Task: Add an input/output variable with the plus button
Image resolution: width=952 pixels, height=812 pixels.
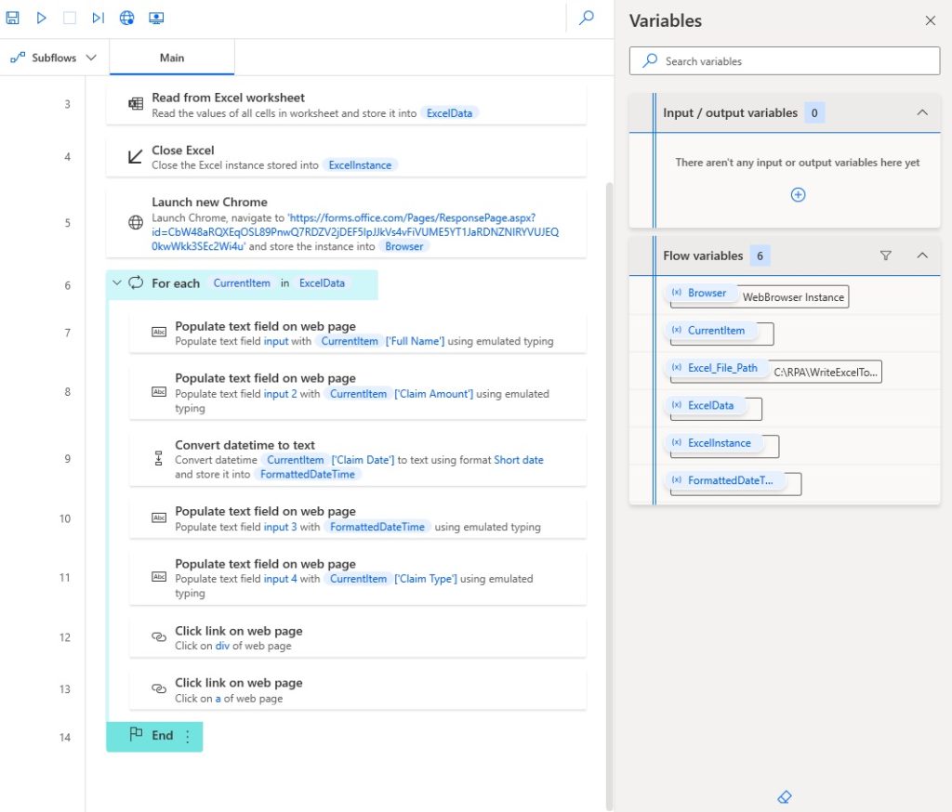Action: (x=798, y=194)
